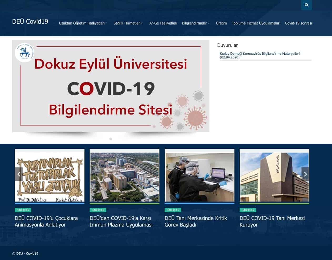Open the Bilgilendirmeler dropdown menu
Screen dimensions: 332x260
(195, 23)
